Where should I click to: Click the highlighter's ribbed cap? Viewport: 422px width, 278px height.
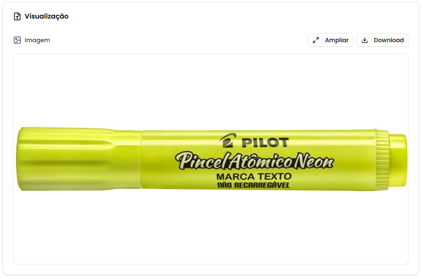coord(79,159)
